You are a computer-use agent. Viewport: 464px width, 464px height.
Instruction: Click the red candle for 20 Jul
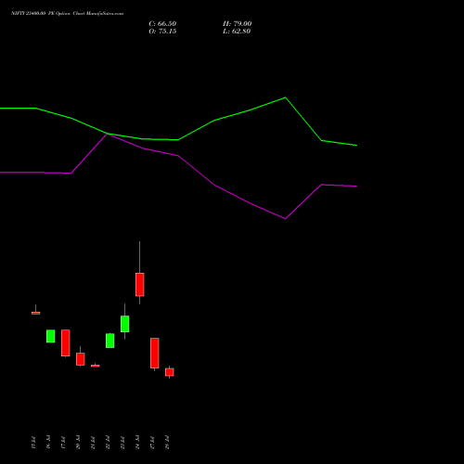click(x=81, y=359)
